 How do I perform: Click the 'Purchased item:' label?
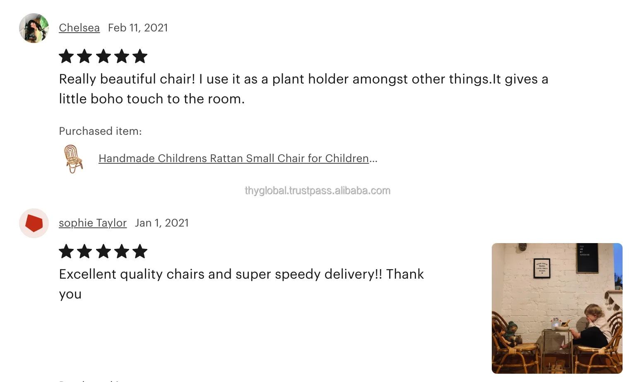pyautogui.click(x=100, y=131)
